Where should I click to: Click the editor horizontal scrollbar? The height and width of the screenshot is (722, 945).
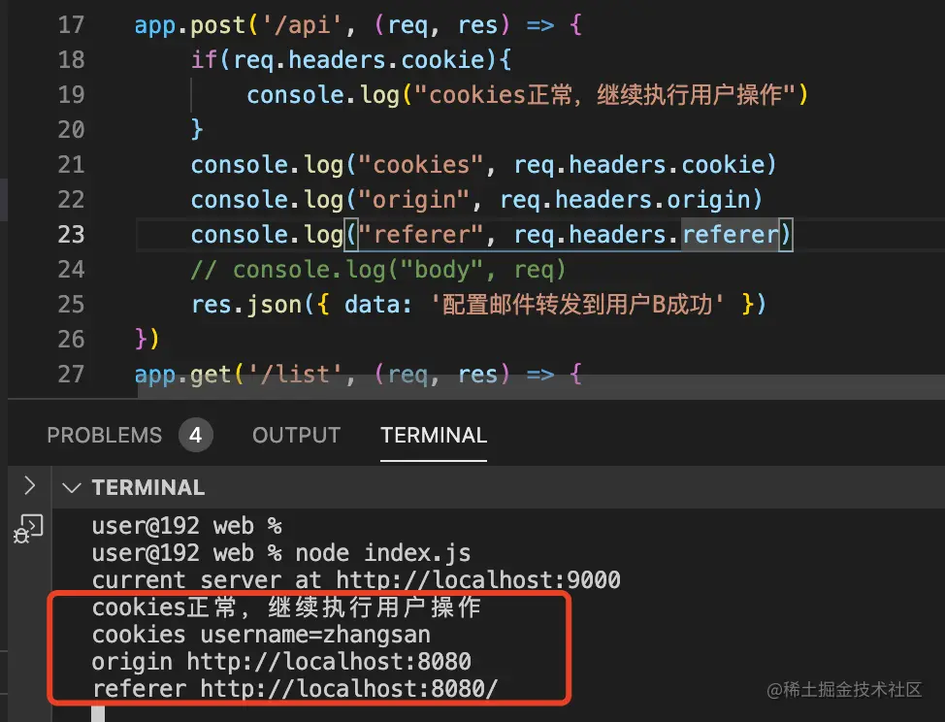coord(541,387)
